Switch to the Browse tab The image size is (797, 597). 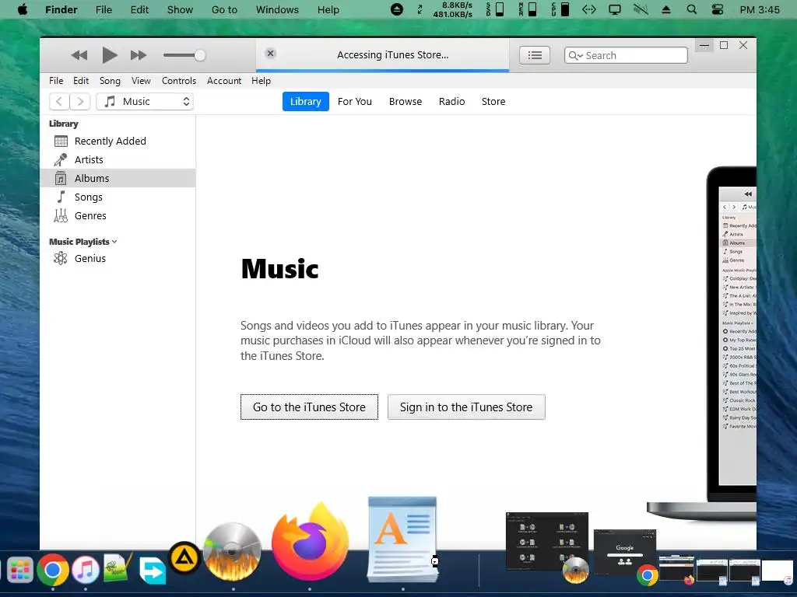[x=405, y=102]
